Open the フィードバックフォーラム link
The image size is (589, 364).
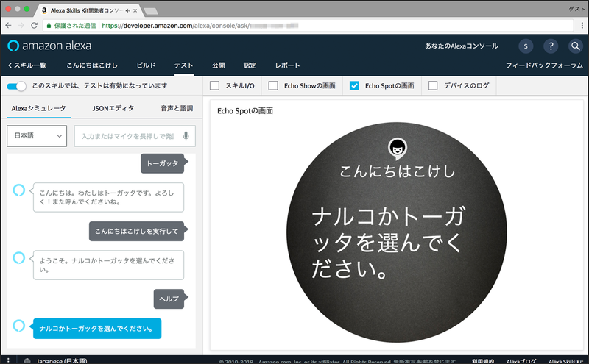[x=544, y=65]
